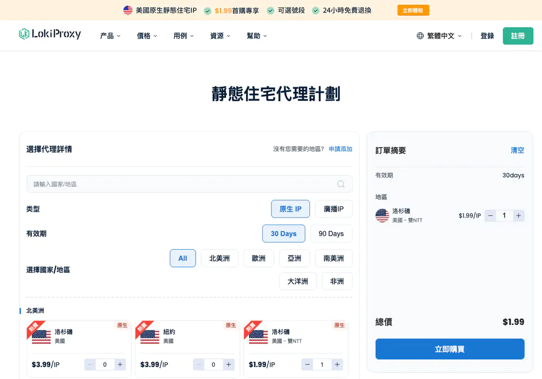Click 立即購買 buy now button

(x=450, y=349)
